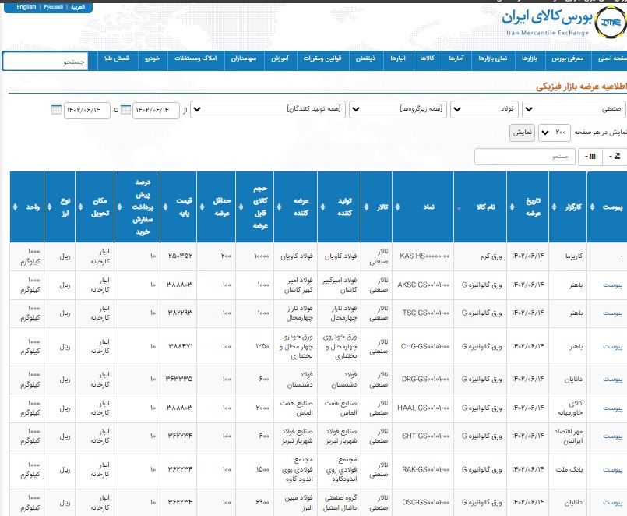Open the پیوست attachment link in RAK-GS row
Screen dimensions: 627x516
click(613, 469)
